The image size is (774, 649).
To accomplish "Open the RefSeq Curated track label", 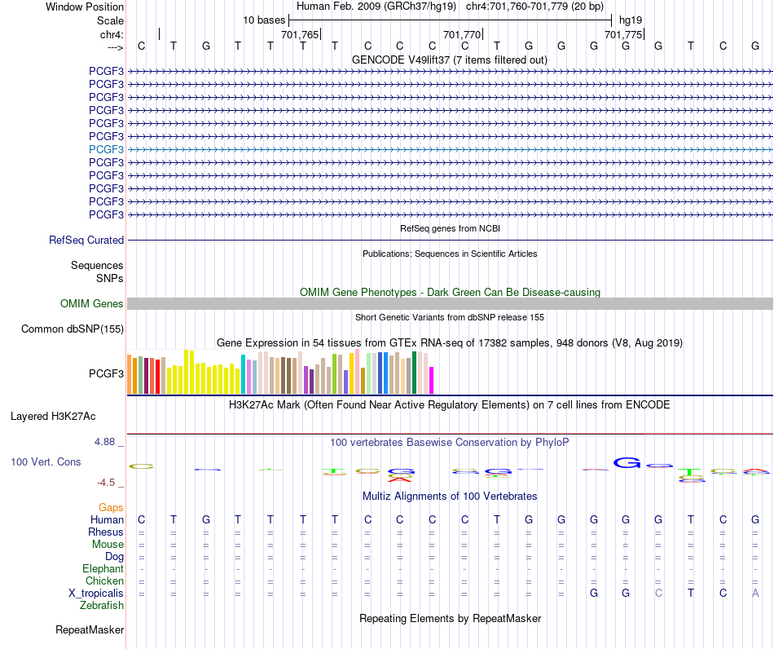I will 86,240.
